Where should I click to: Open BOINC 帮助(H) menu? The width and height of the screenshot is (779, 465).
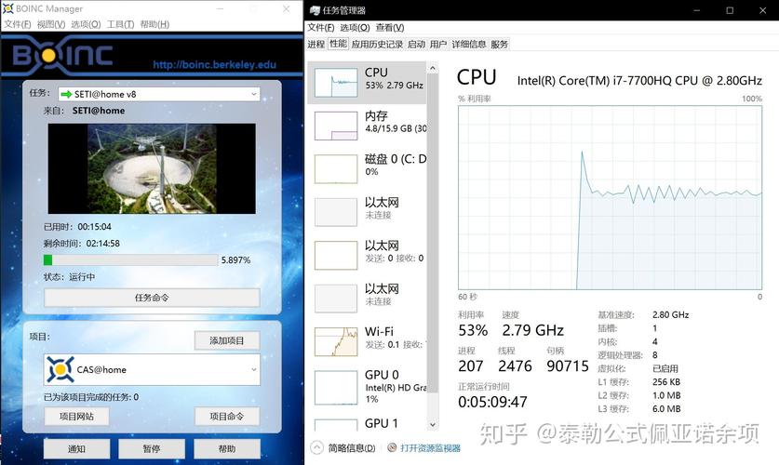154,24
